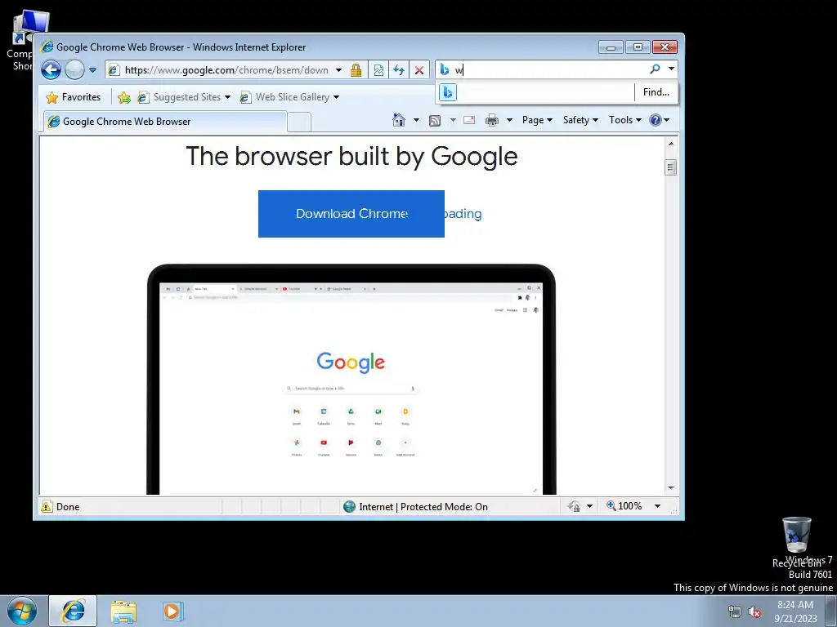
Task: Click the 100% zoom level button
Action: coord(624,506)
